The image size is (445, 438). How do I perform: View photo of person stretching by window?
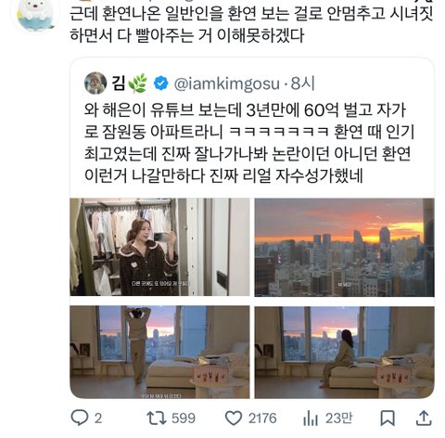(x=159, y=352)
